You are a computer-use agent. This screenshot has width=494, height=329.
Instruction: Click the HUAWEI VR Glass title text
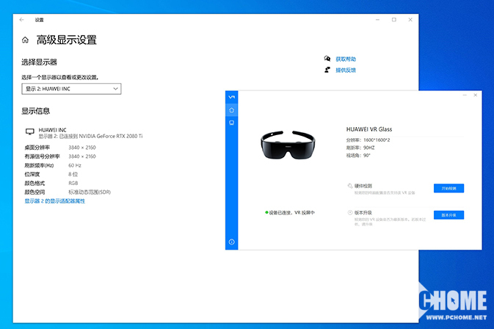point(369,129)
